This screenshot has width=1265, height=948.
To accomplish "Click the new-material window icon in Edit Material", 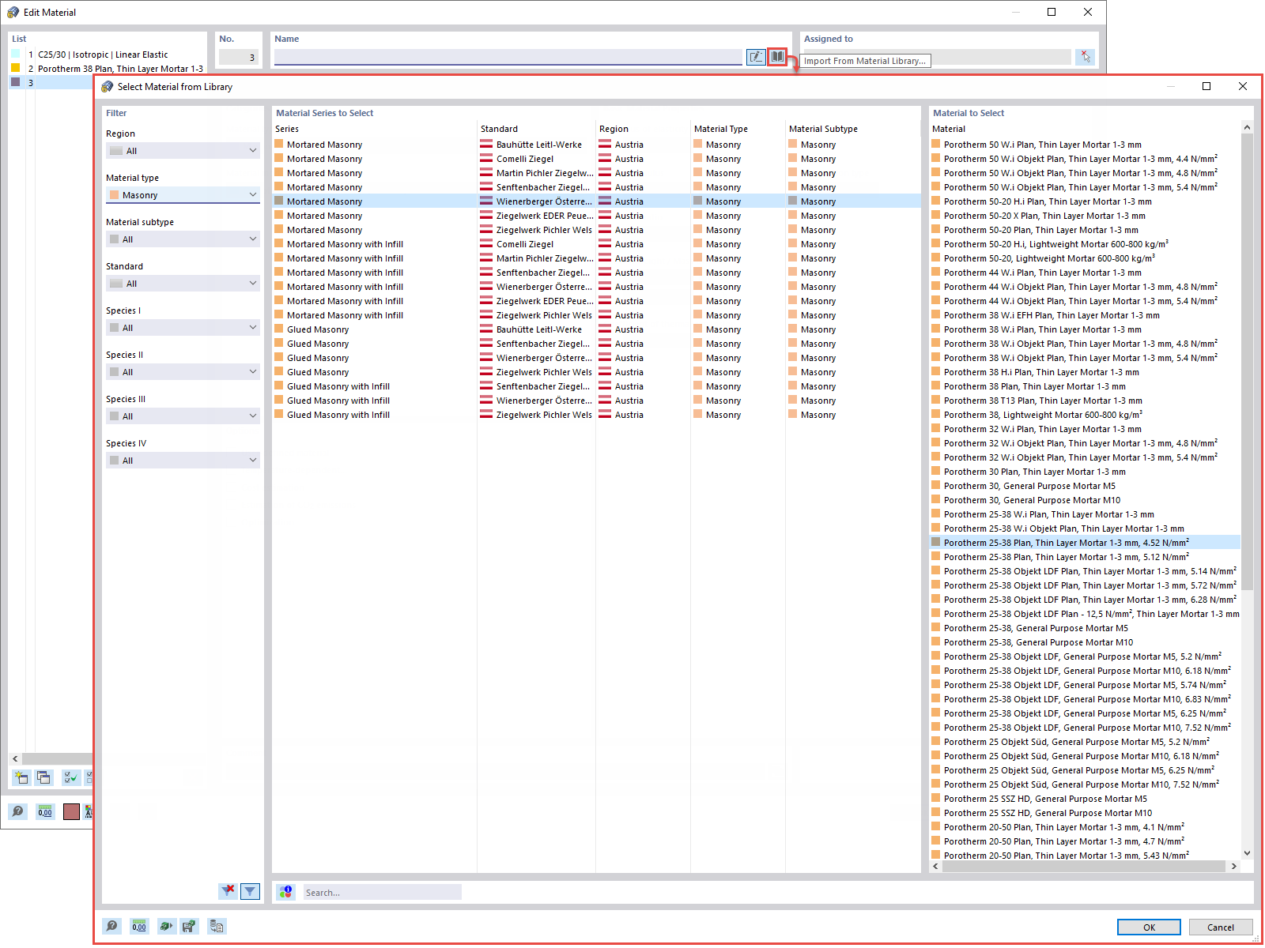I will [x=21, y=777].
